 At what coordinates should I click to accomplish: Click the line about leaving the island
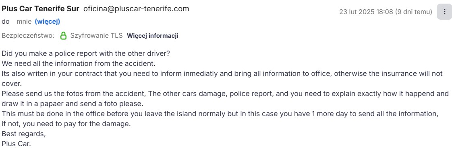click(220, 114)
